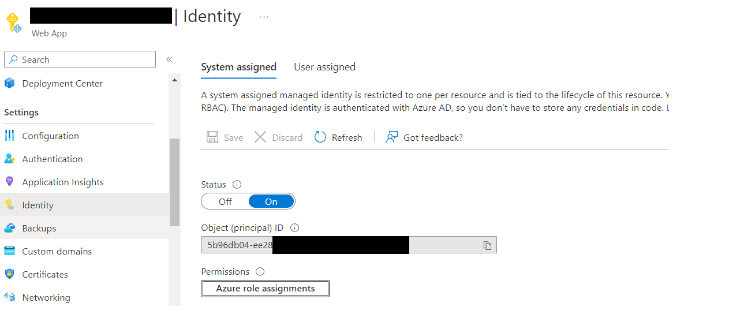Click the Refresh circular arrow icon
Image resolution: width=729 pixels, height=318 pixels.
(x=320, y=137)
